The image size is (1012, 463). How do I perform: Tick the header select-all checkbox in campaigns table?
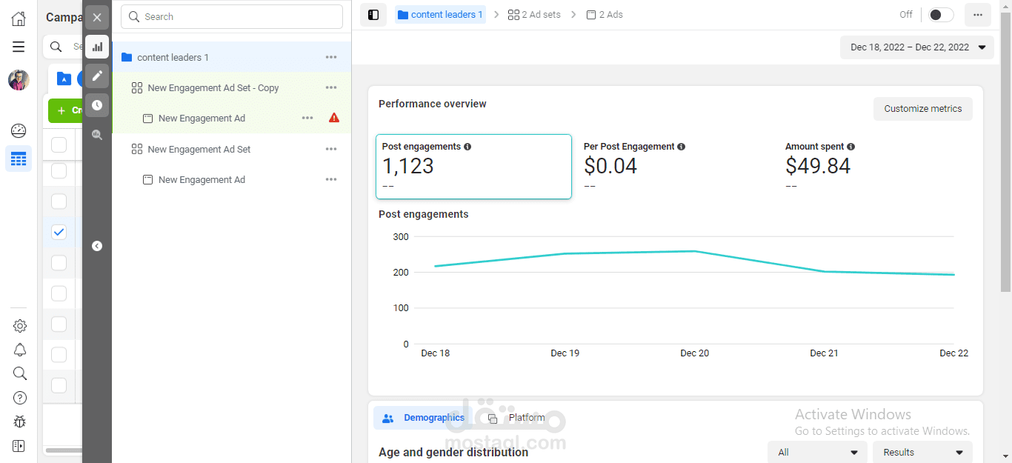tap(59, 144)
